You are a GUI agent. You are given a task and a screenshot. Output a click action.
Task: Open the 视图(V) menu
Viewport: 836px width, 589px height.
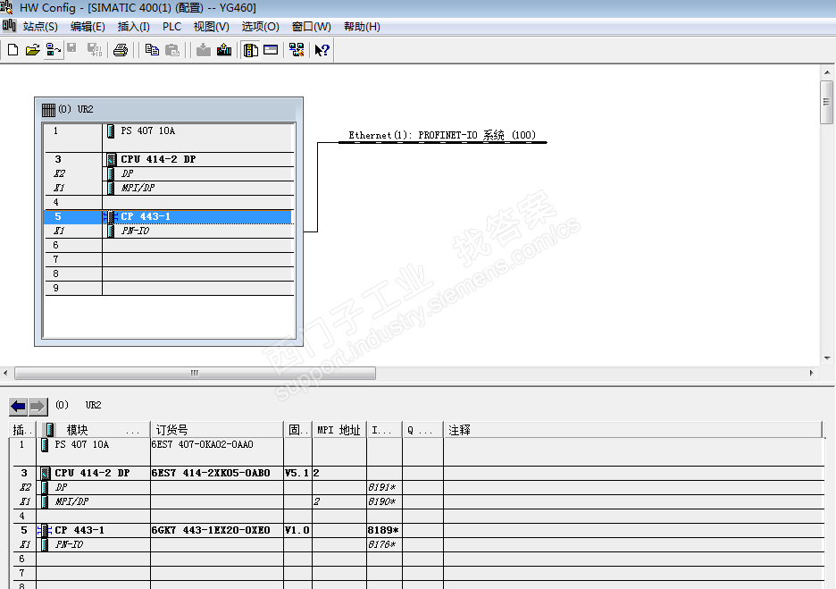tap(211, 26)
